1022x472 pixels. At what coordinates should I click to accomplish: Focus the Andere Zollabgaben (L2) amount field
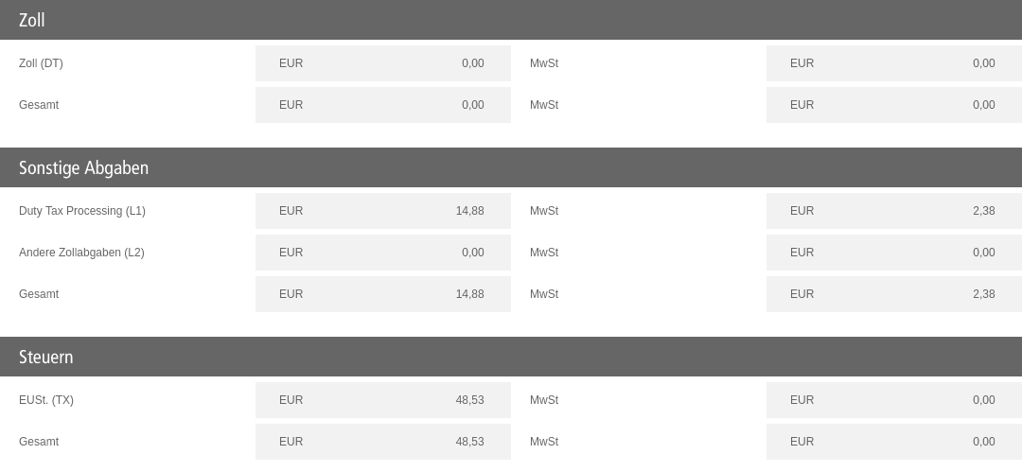click(383, 253)
